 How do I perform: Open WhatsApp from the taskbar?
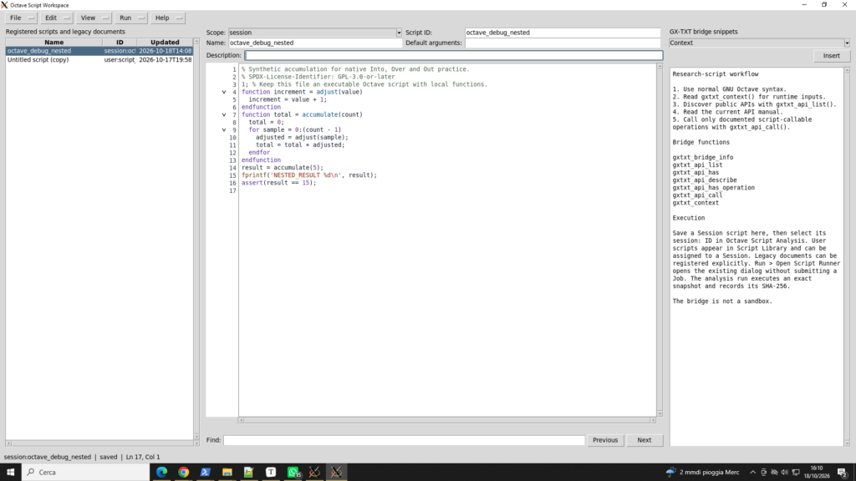click(293, 473)
